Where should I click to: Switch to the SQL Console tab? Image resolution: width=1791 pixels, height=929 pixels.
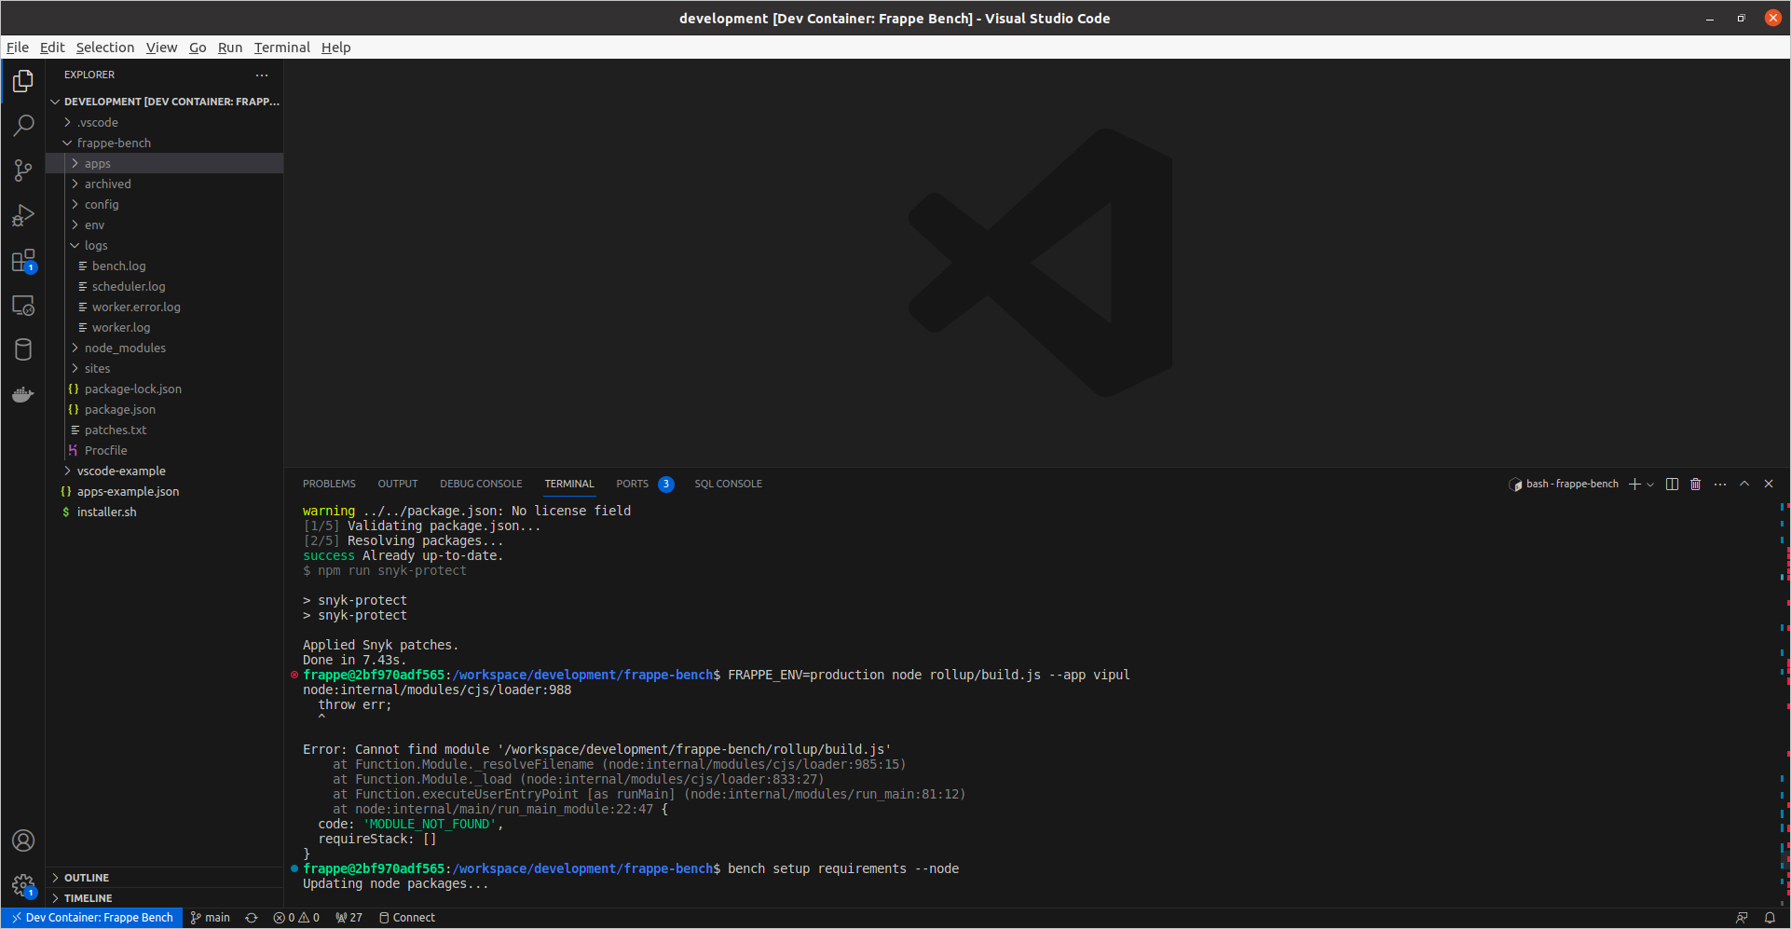728,484
